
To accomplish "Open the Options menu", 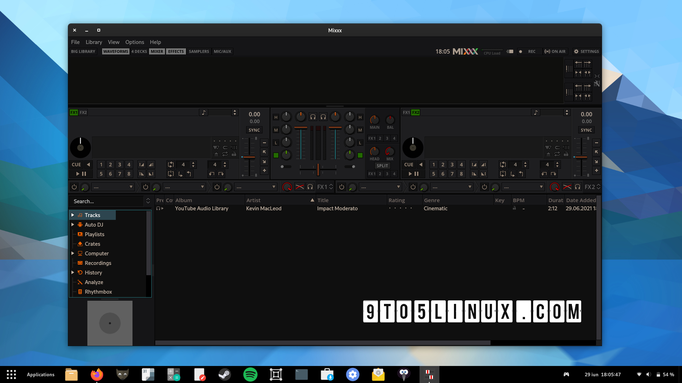I will tap(135, 42).
